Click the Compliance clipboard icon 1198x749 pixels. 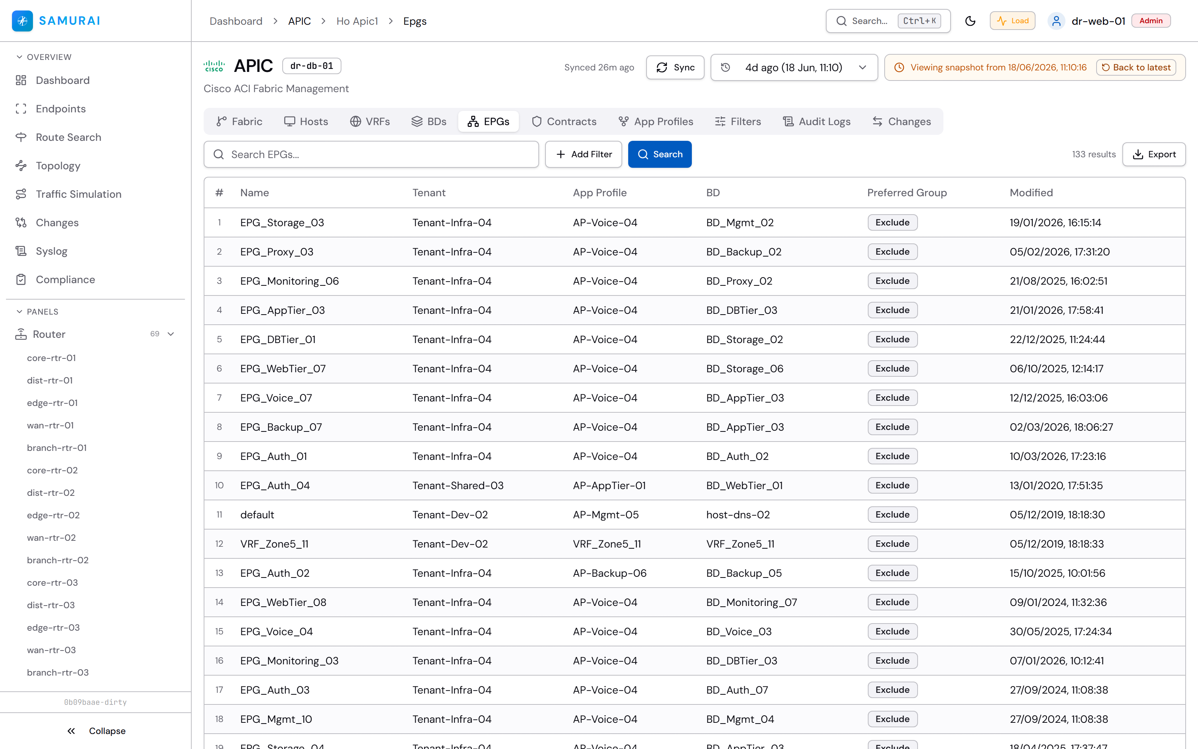21,279
